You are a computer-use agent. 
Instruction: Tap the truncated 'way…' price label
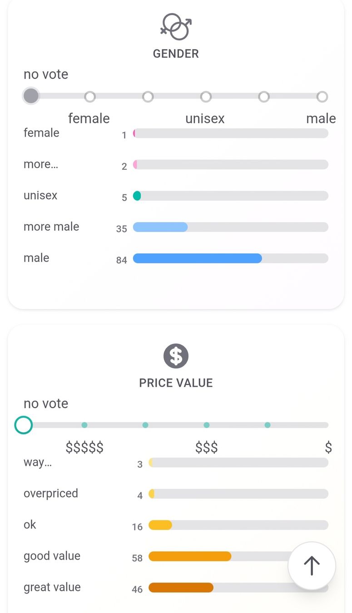tap(38, 462)
